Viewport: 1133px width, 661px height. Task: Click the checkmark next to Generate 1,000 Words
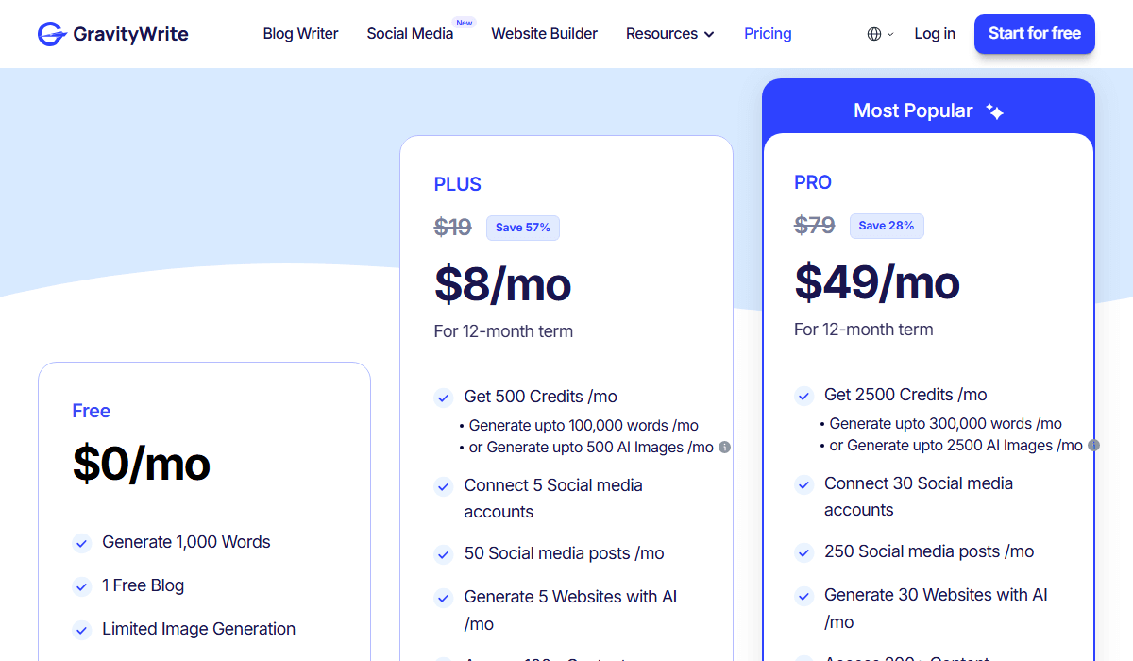pos(82,543)
